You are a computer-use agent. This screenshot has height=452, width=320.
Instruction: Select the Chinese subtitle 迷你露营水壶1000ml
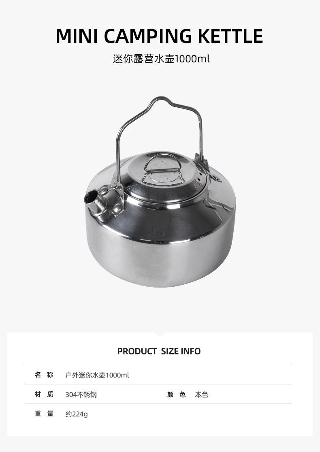(161, 59)
